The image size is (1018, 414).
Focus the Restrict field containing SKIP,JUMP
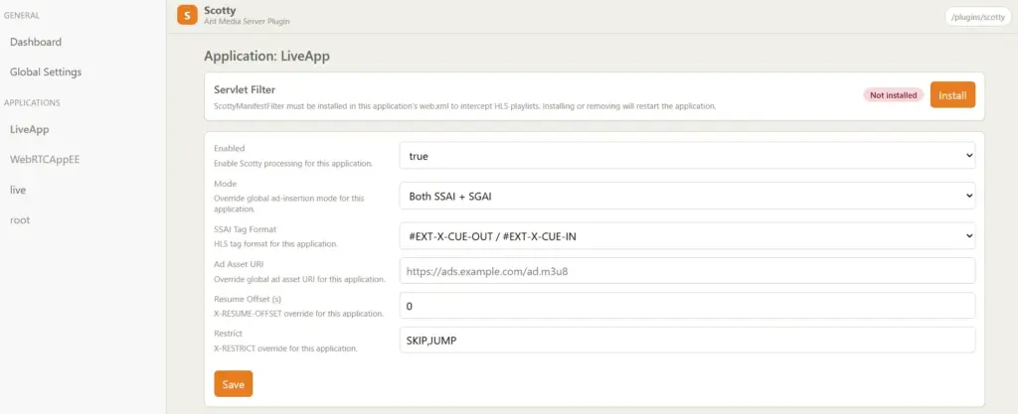[687, 341]
